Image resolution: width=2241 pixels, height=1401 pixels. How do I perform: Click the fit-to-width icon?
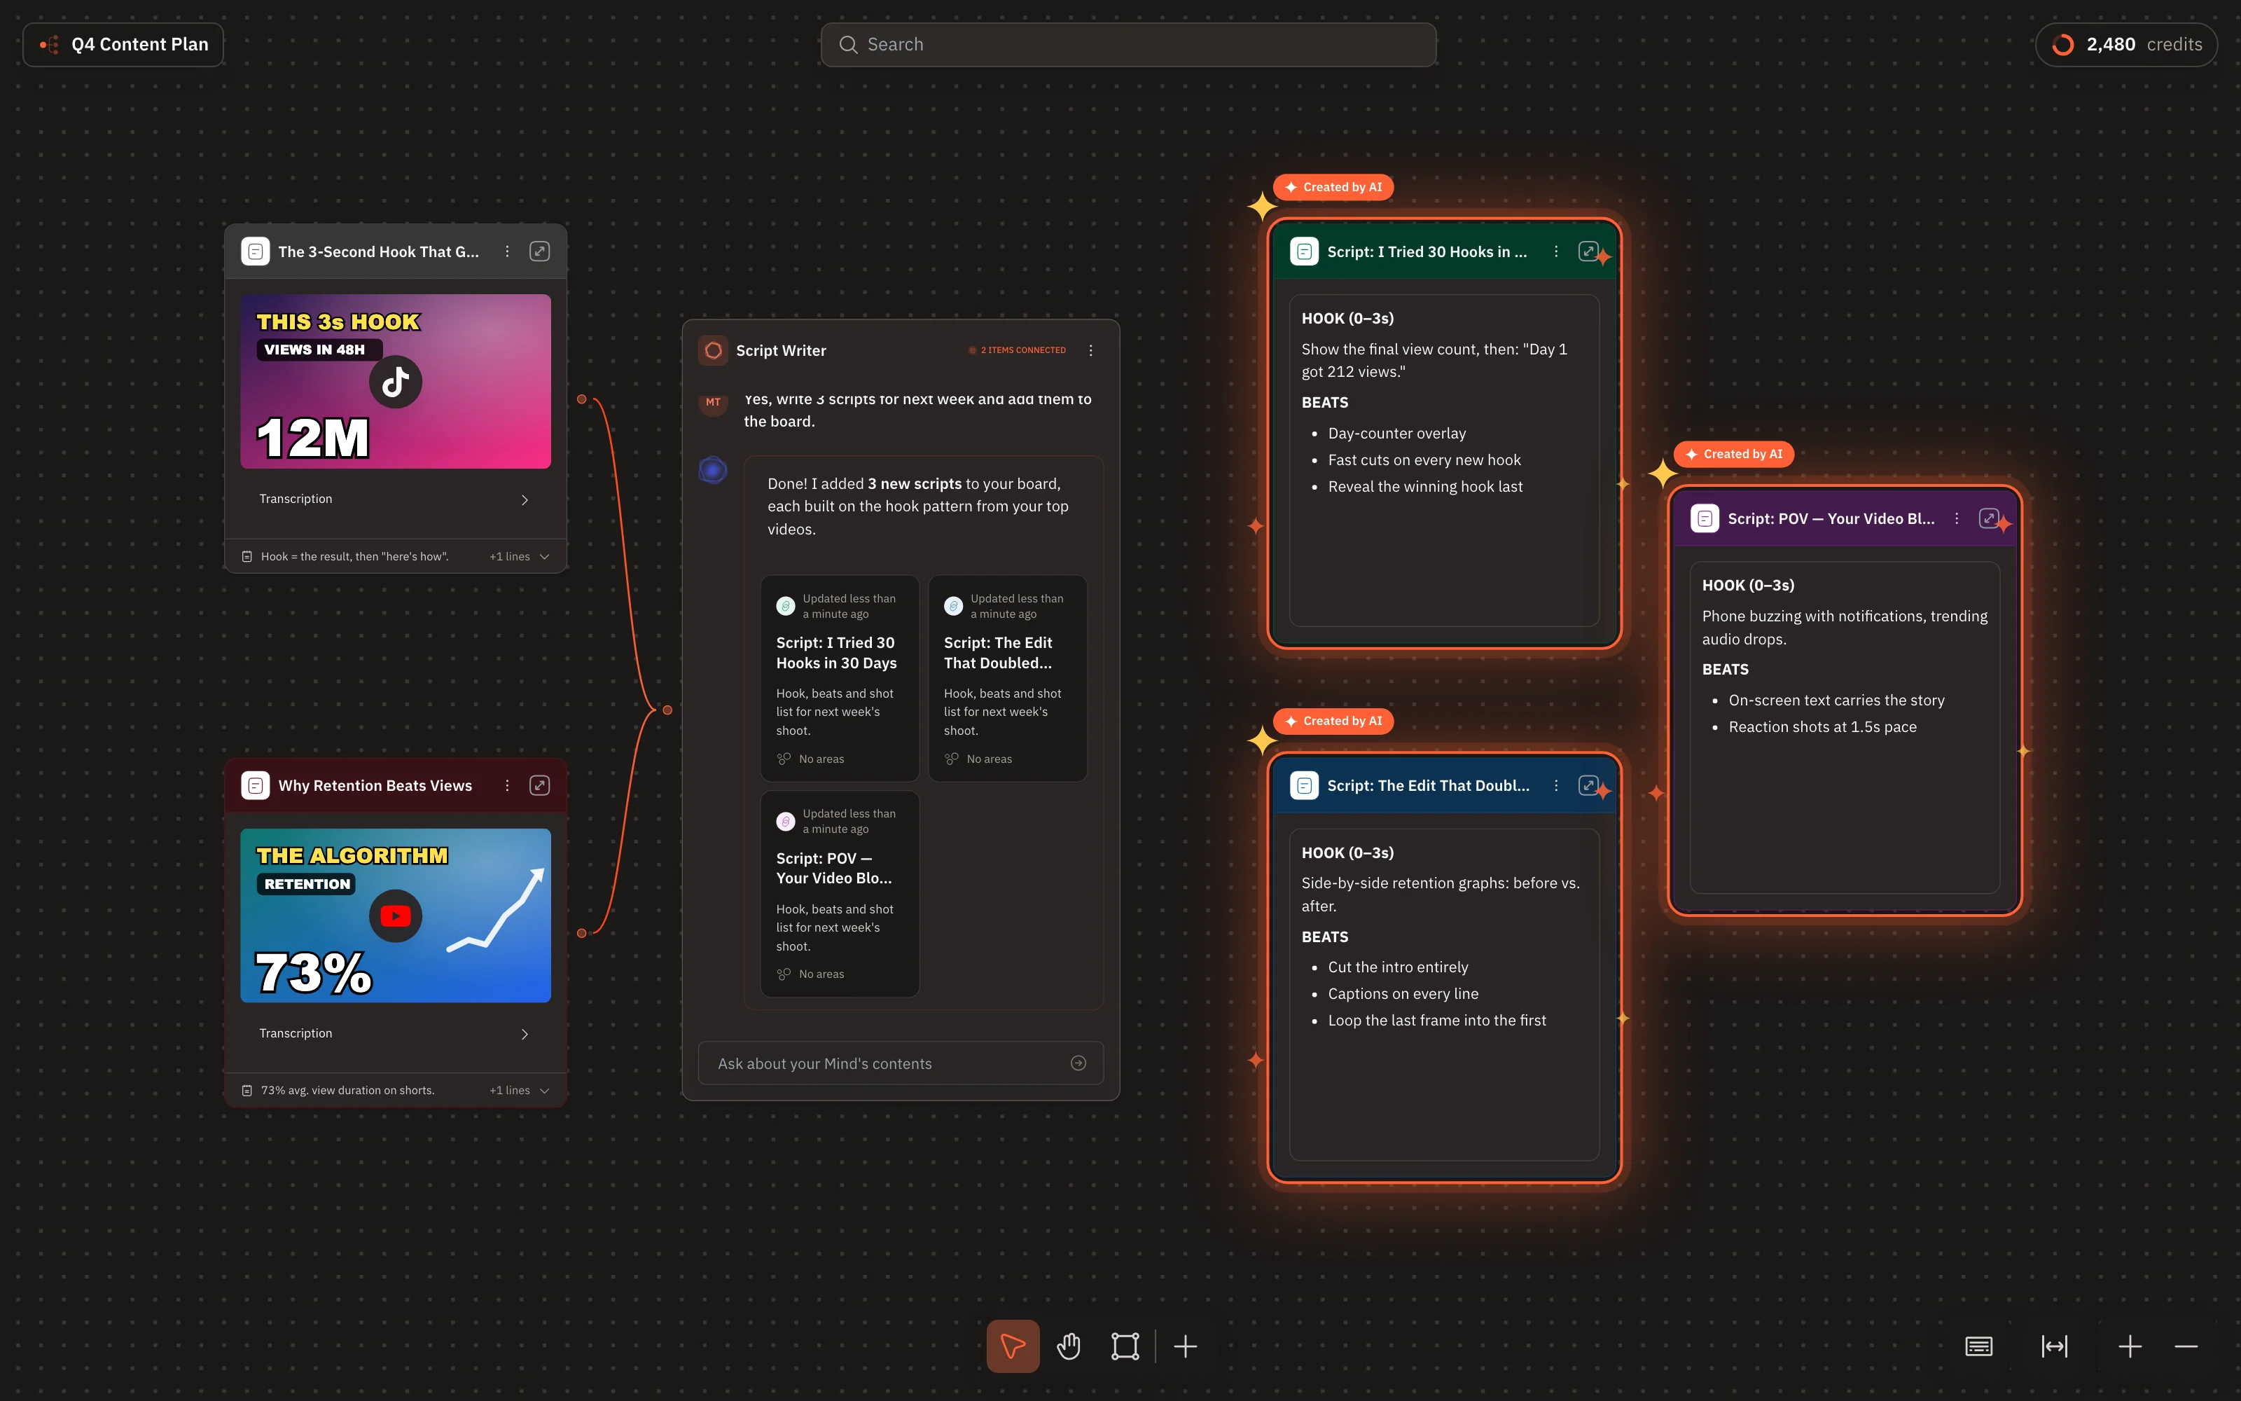(x=2055, y=1346)
